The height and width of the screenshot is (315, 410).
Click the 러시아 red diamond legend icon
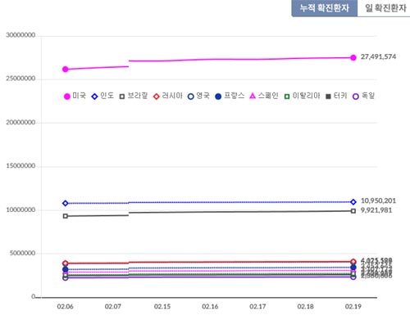(x=157, y=97)
